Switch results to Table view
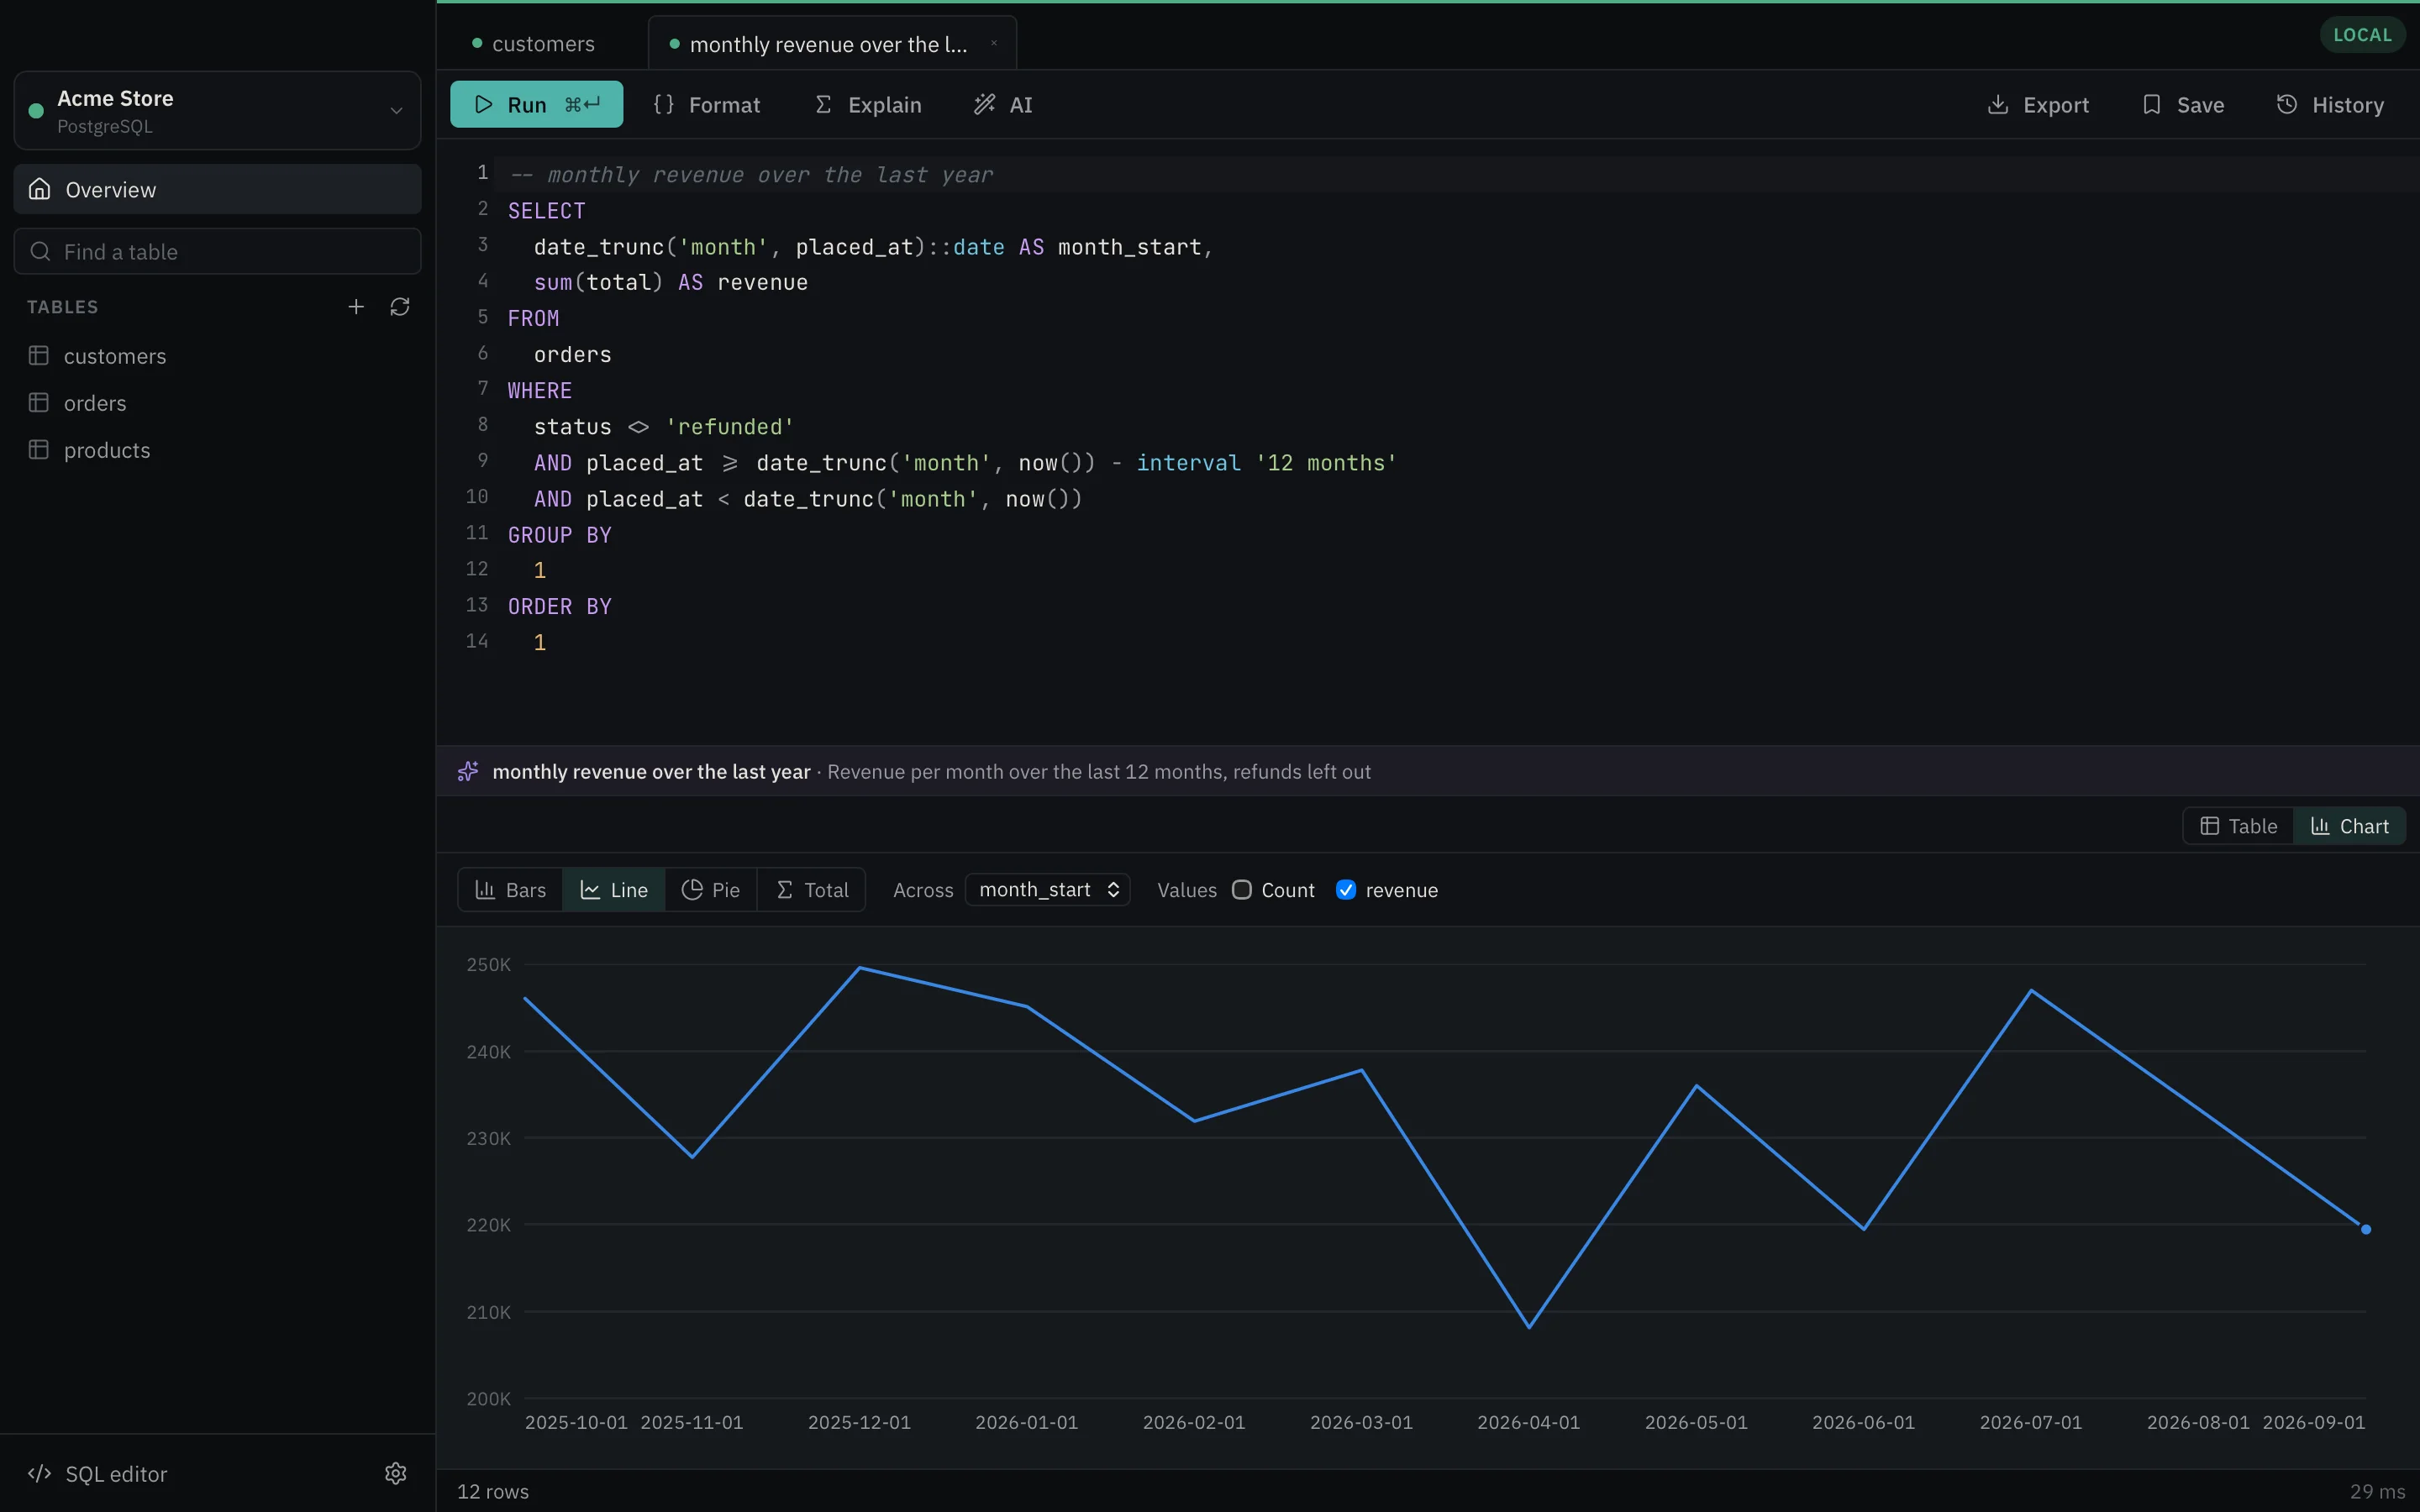This screenshot has width=2420, height=1512. click(2239, 826)
